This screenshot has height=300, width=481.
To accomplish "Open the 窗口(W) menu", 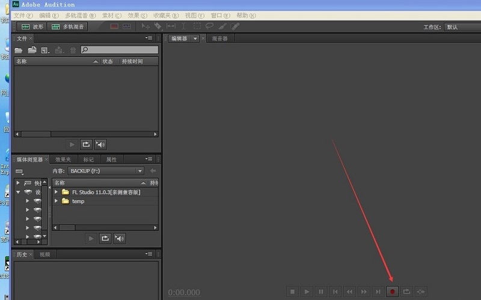I will pyautogui.click(x=220, y=16).
